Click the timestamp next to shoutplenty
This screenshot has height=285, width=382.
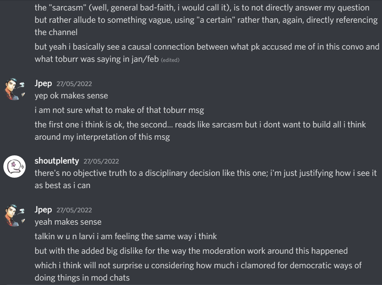101,161
